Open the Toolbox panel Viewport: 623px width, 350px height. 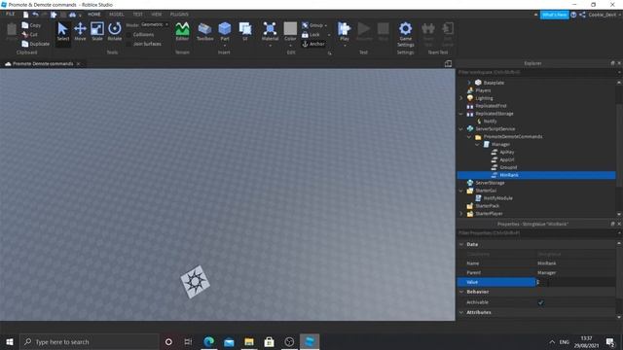click(x=205, y=31)
